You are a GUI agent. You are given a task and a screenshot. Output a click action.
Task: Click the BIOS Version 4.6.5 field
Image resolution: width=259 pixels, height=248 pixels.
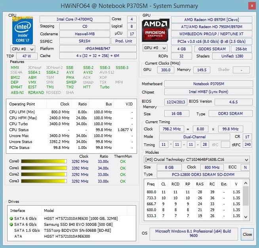coord(233,102)
